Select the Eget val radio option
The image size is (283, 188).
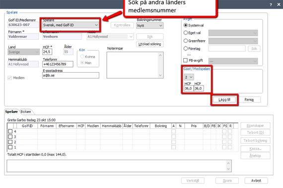[186, 33]
